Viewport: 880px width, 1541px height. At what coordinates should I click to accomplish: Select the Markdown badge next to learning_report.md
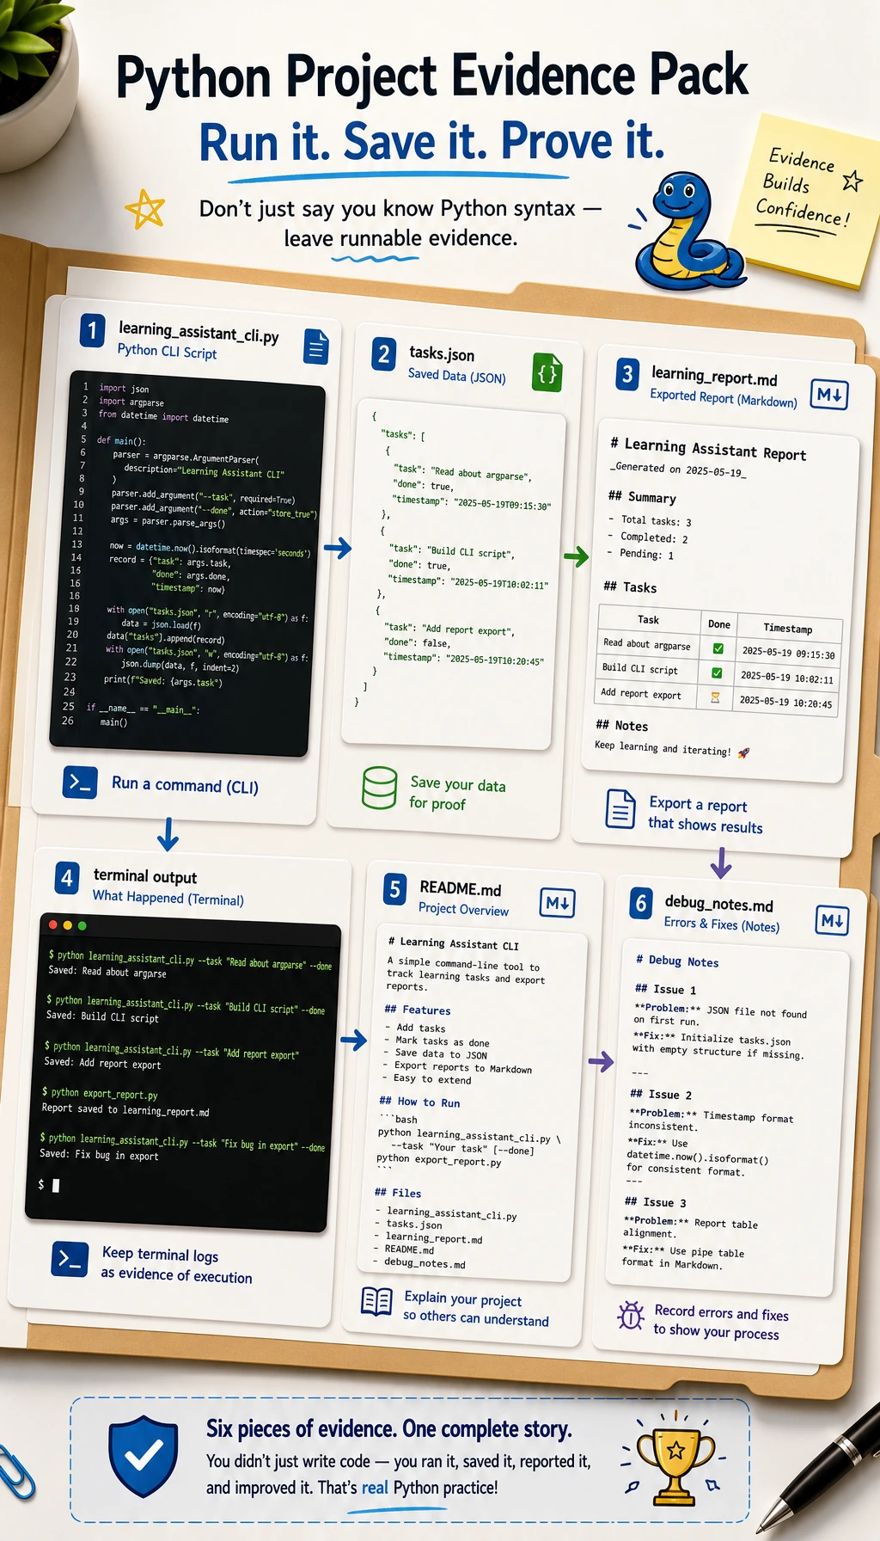829,395
